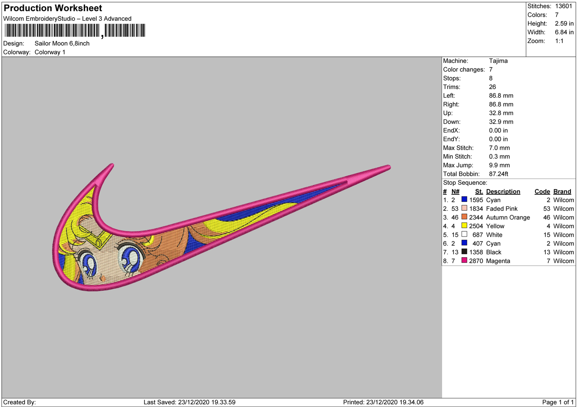Click the Magenta thread color swatch
Viewport: 577px width, 407px height.
pos(464,260)
